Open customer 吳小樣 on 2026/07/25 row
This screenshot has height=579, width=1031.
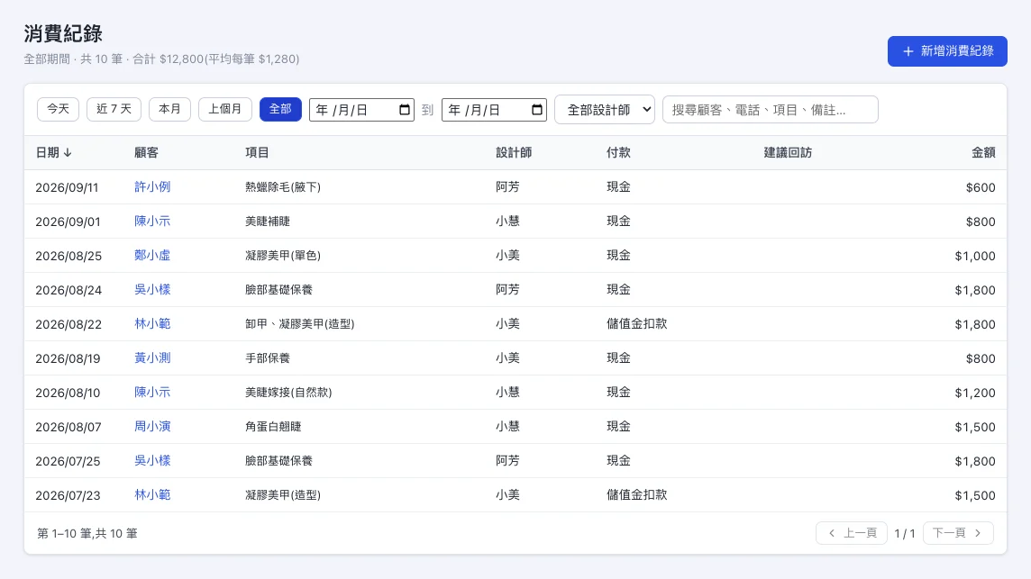152,460
